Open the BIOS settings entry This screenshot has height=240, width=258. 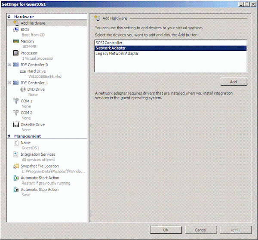[x=25, y=30]
